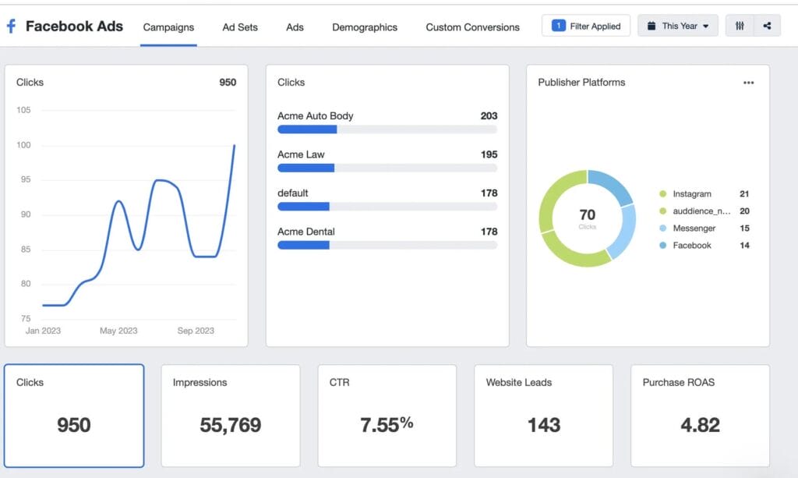
Task: Click the Instagram legend label
Action: [692, 194]
